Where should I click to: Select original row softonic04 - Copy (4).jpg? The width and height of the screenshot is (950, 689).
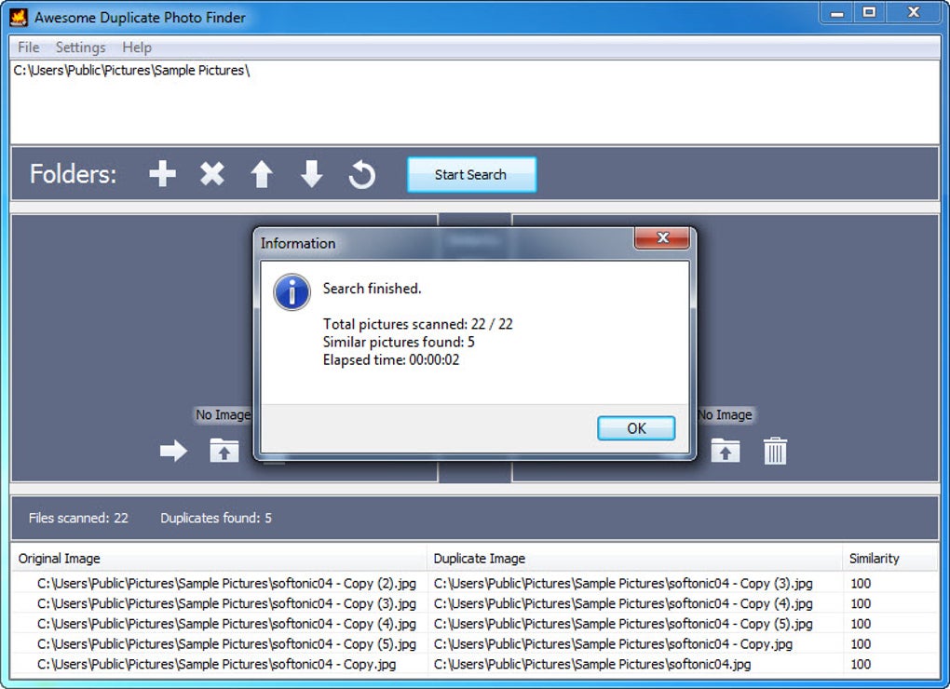[226, 624]
